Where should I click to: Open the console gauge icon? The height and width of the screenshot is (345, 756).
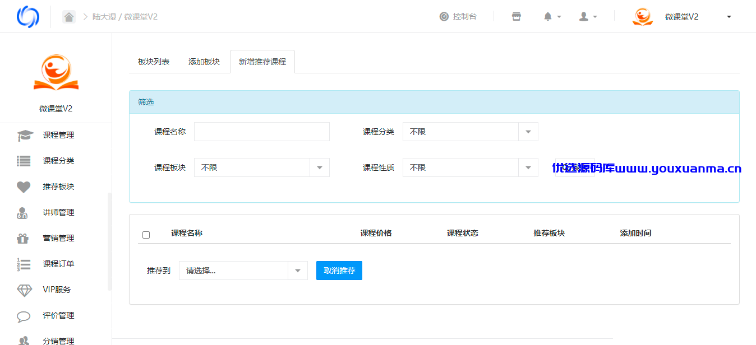(444, 17)
